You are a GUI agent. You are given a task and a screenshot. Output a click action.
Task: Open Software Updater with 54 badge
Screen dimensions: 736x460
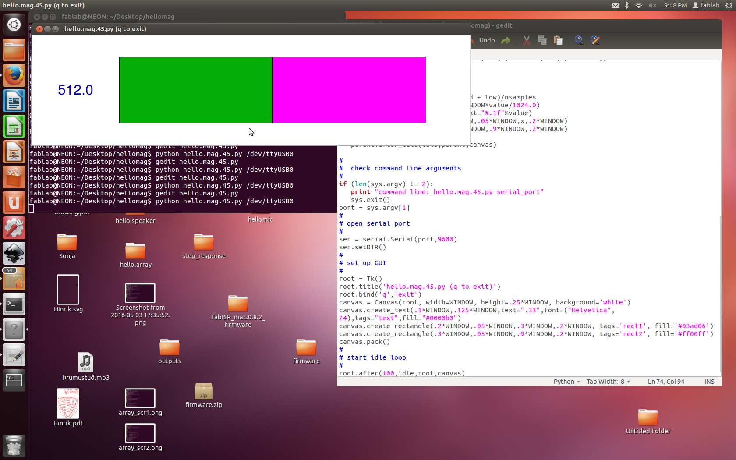14,279
